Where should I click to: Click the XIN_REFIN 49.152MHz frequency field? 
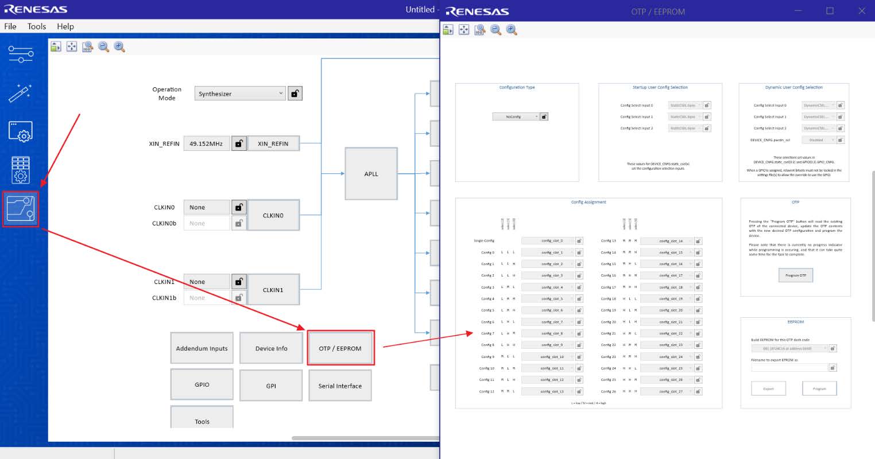point(206,143)
